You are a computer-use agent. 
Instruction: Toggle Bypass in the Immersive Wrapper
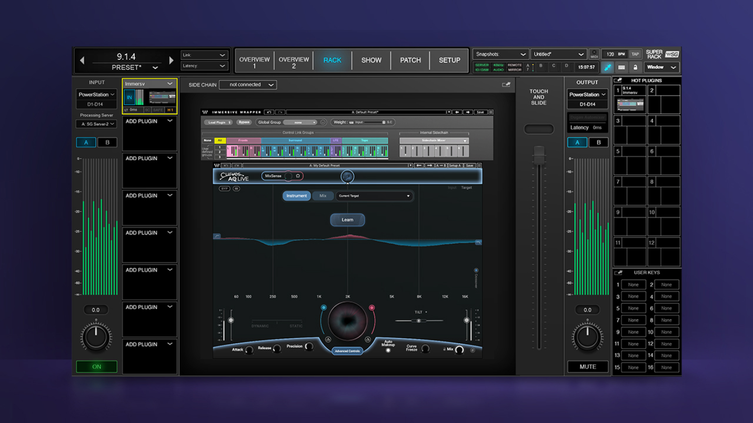(x=244, y=122)
